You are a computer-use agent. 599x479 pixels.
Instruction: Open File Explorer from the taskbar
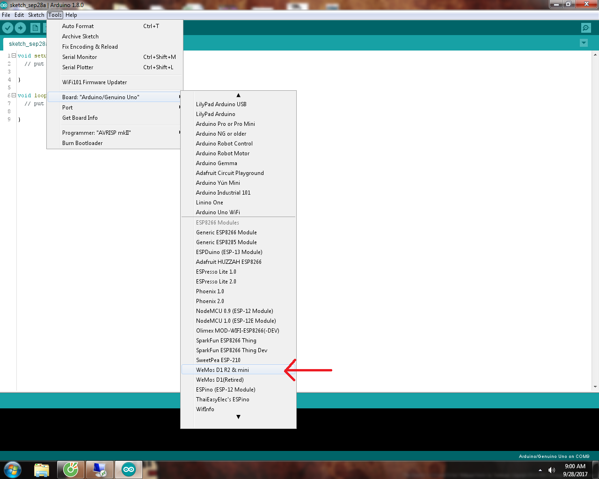coord(42,470)
